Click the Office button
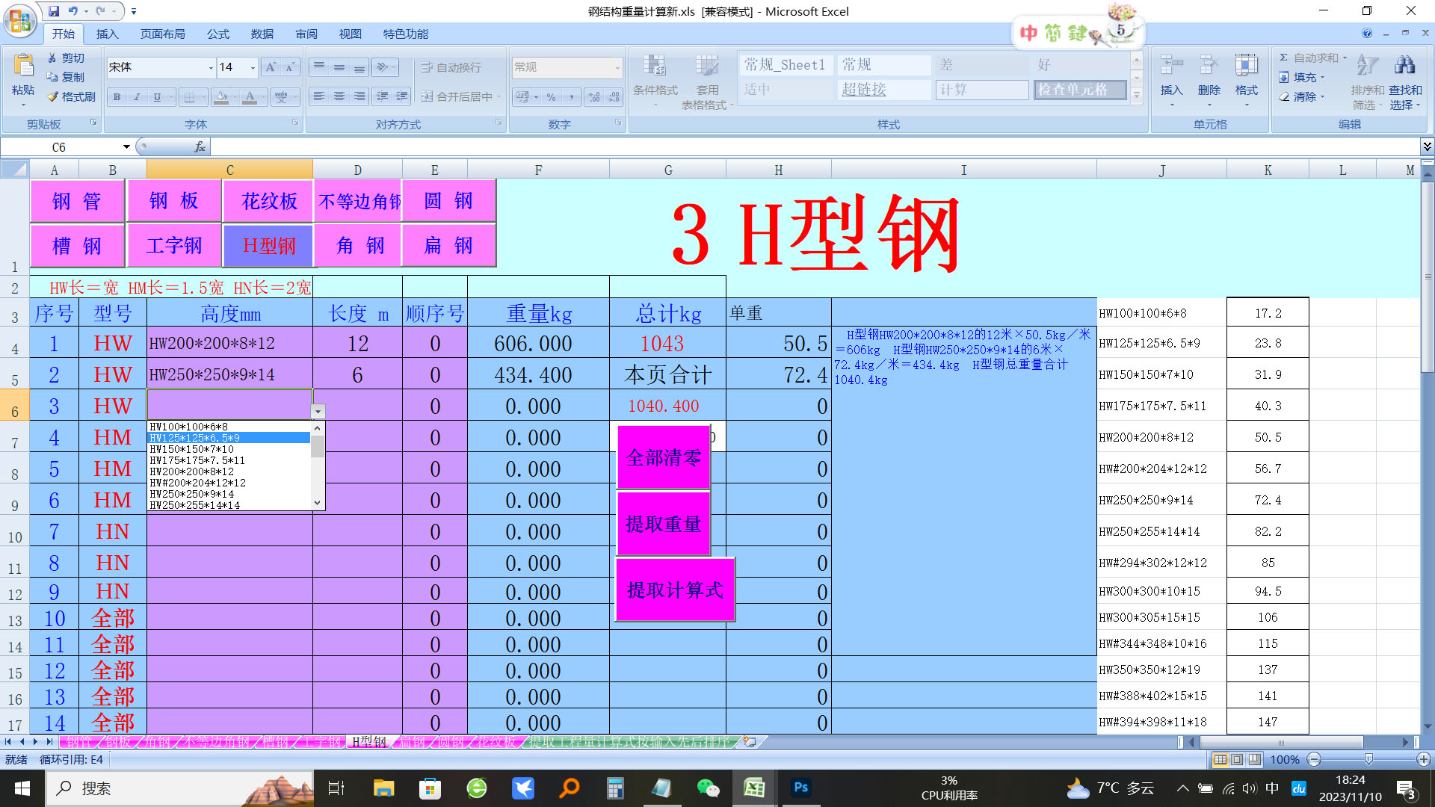This screenshot has height=807, width=1435. click(x=20, y=20)
